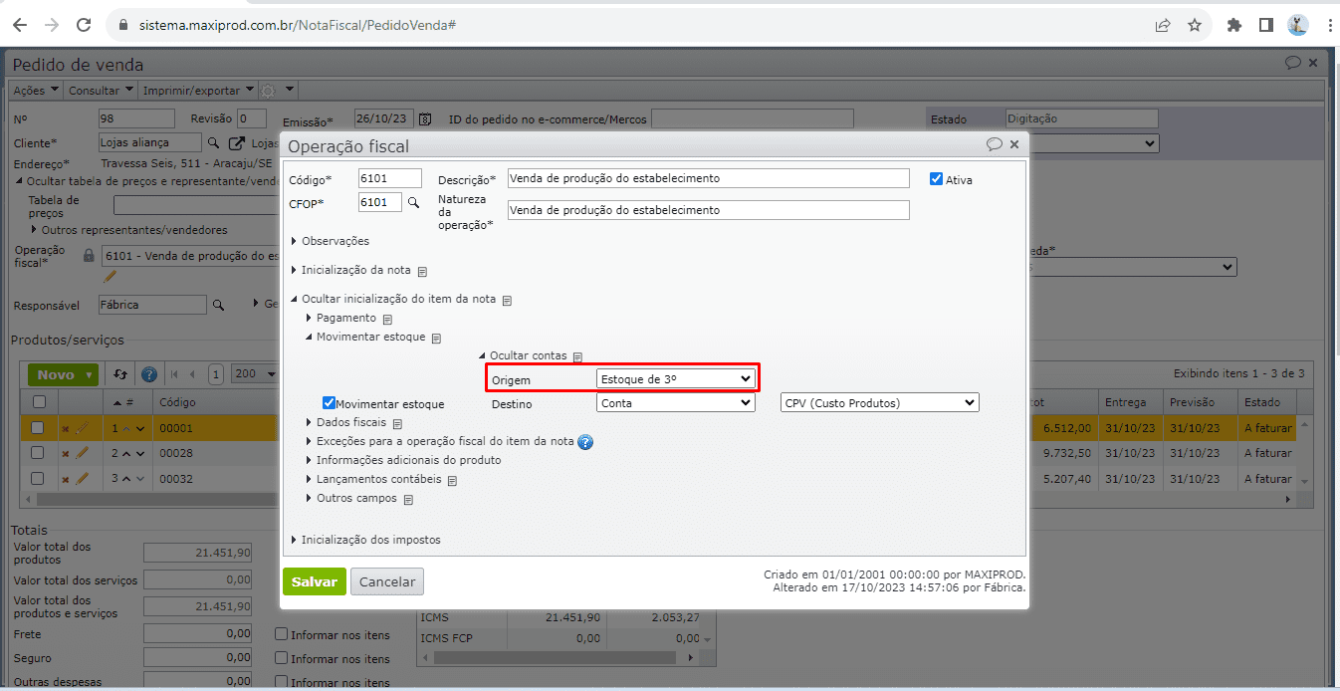Open help icon in products toolbar
The width and height of the screenshot is (1340, 691).
(149, 374)
